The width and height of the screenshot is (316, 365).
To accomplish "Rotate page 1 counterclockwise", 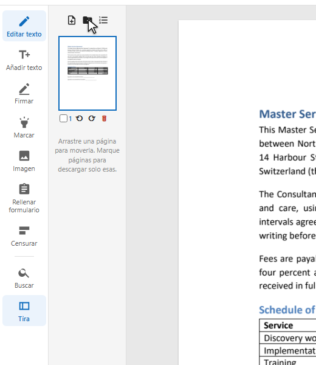I will point(79,119).
